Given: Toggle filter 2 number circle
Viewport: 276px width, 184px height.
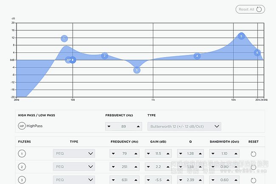Looking at the screenshot, I should (21, 167).
